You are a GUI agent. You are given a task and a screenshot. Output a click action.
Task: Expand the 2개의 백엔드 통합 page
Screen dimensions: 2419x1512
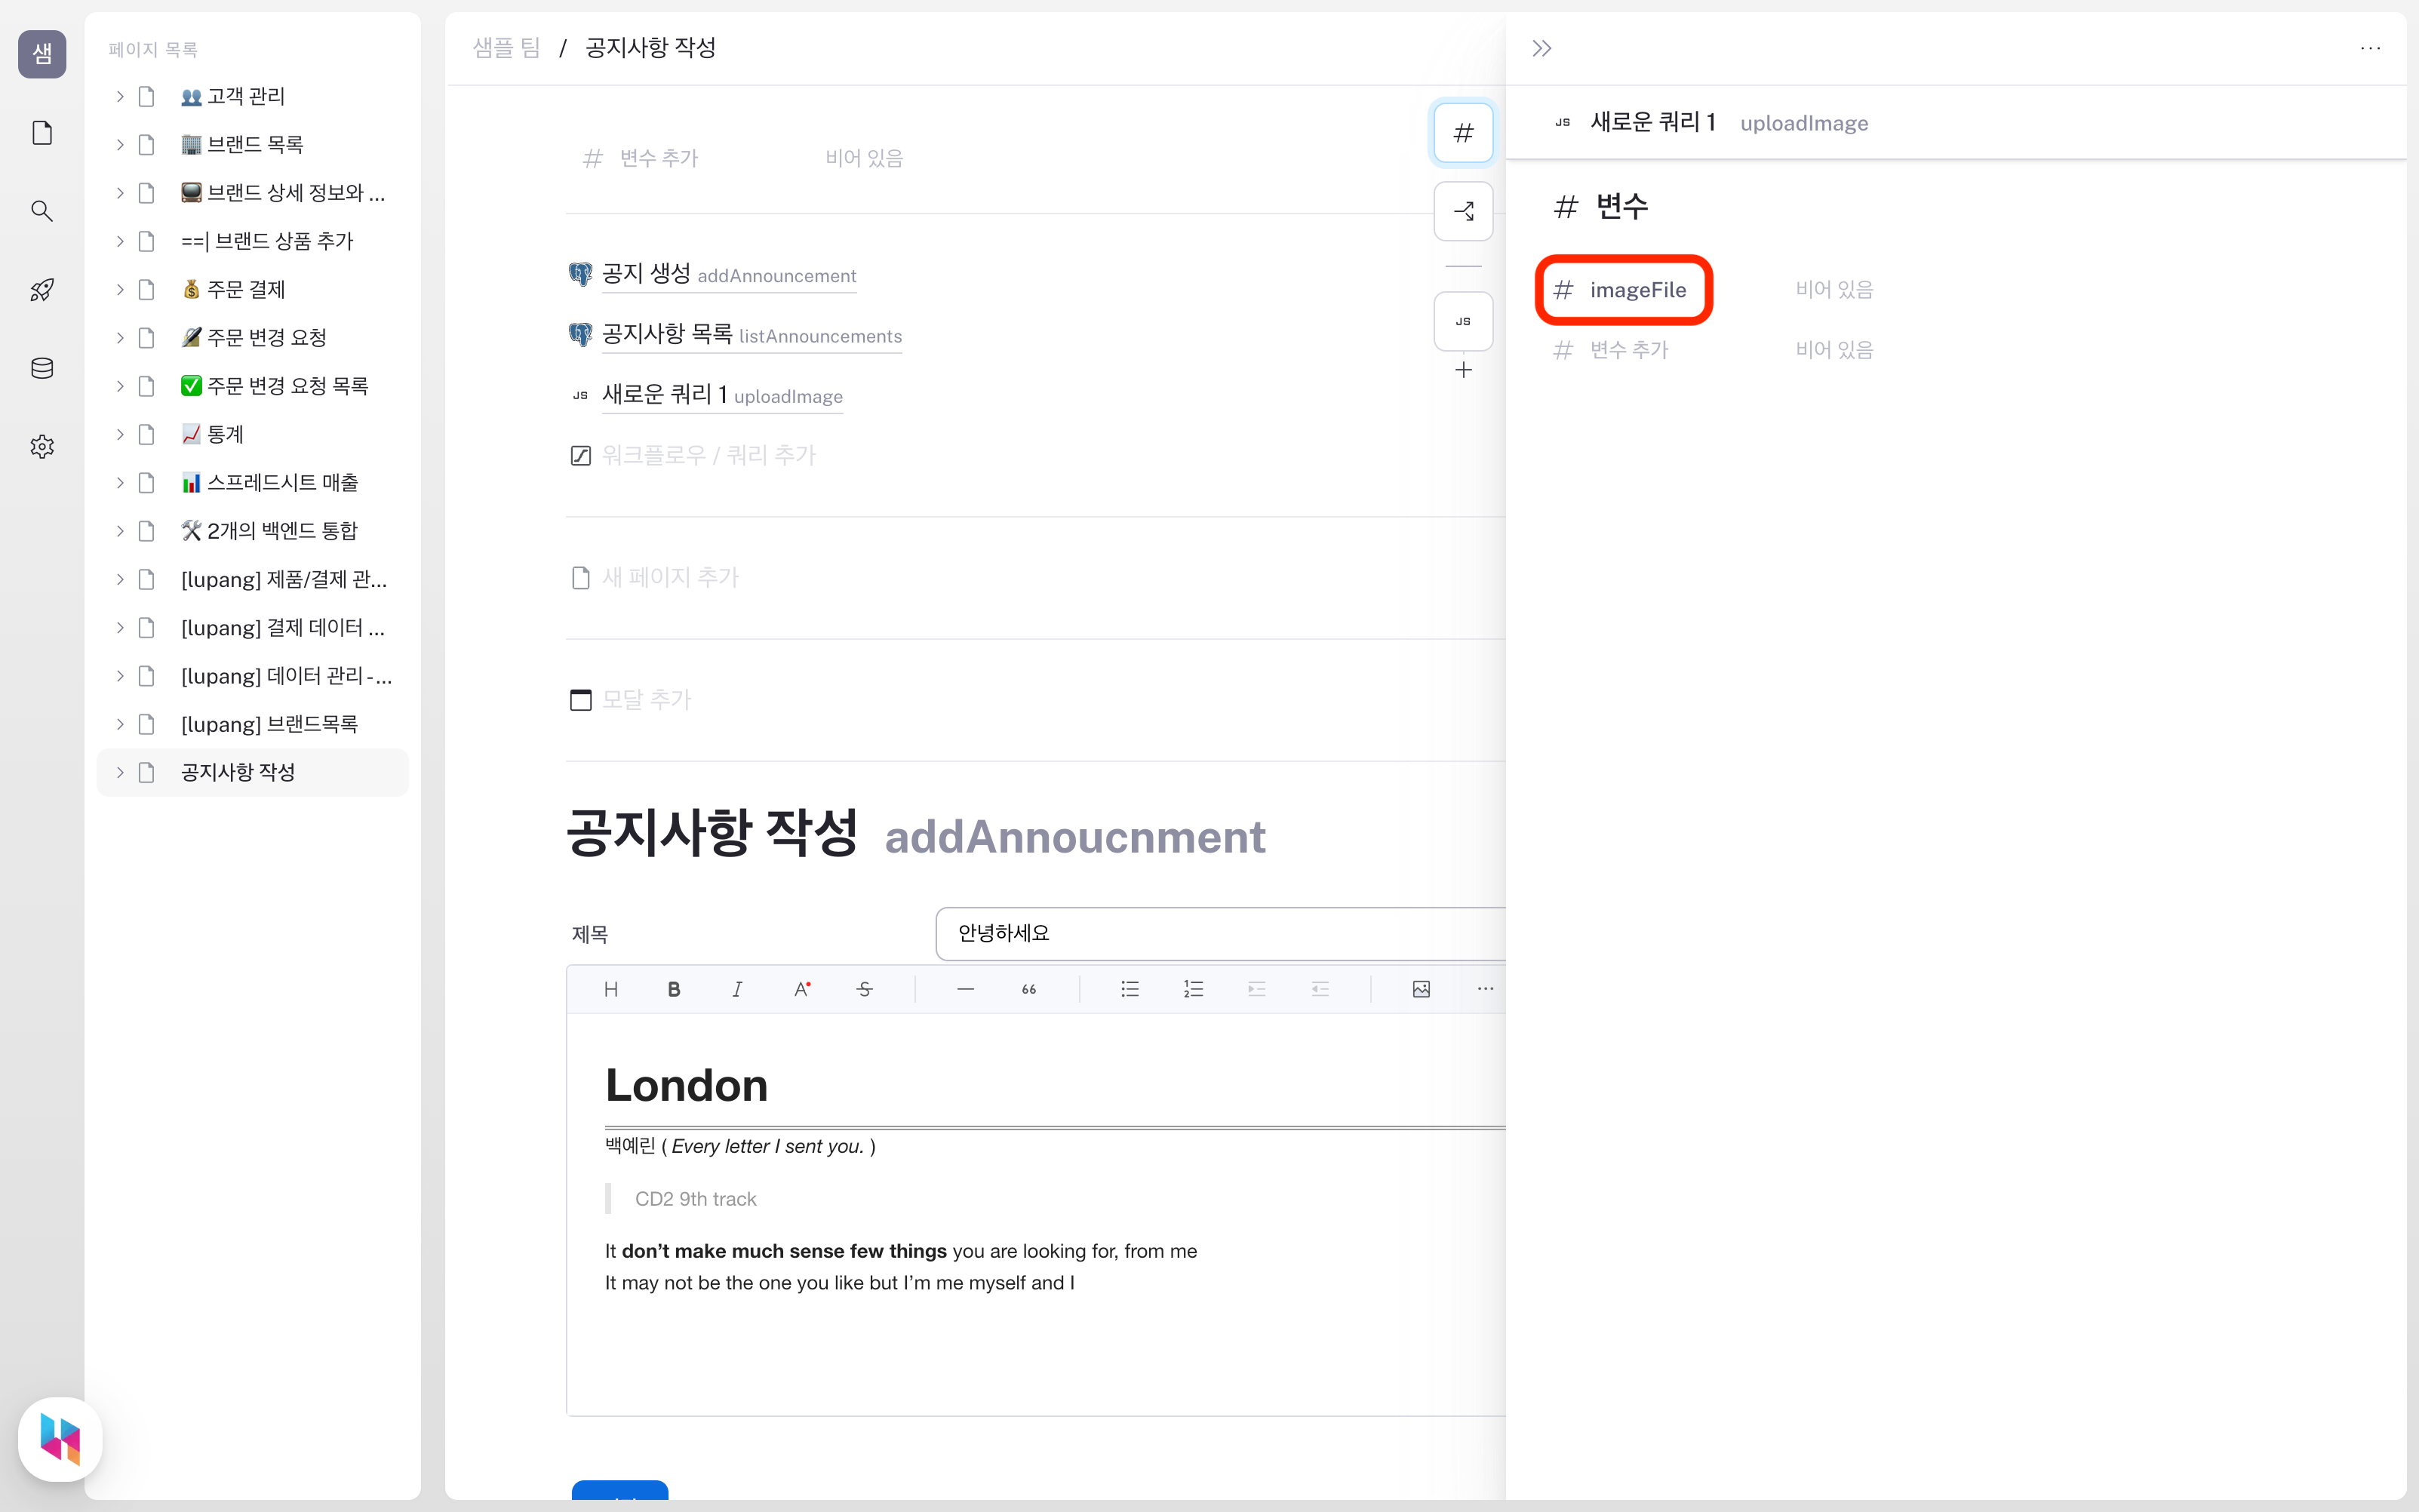(120, 530)
